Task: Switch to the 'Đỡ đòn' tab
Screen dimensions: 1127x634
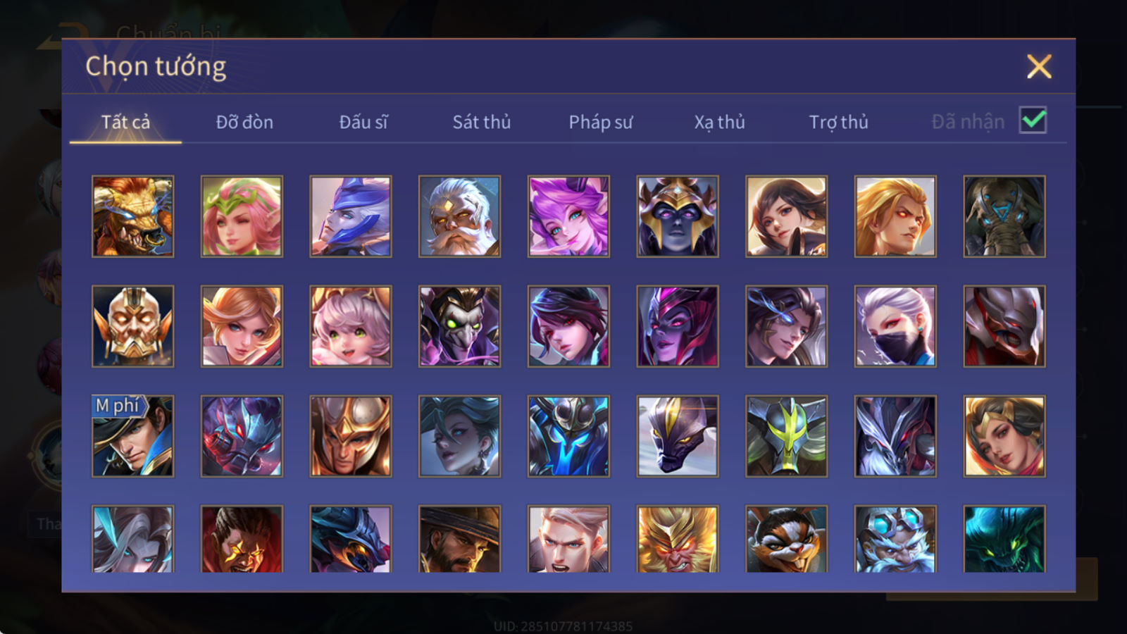Action: pyautogui.click(x=244, y=122)
